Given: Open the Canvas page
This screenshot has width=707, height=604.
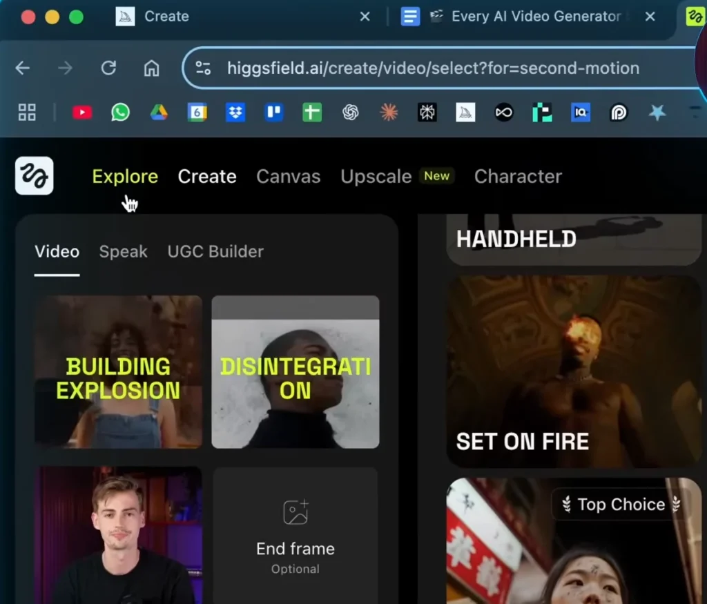Looking at the screenshot, I should (288, 176).
